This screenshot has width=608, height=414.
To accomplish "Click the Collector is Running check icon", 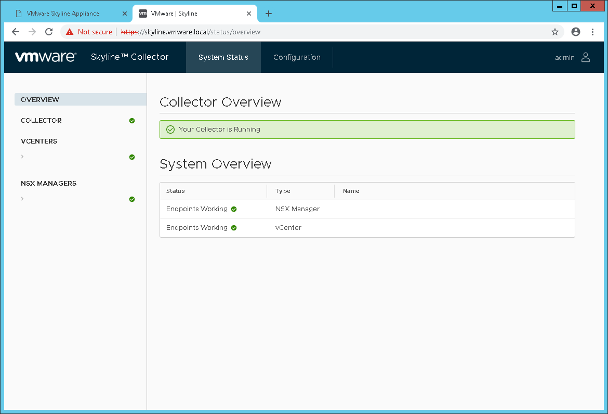I will [x=170, y=130].
